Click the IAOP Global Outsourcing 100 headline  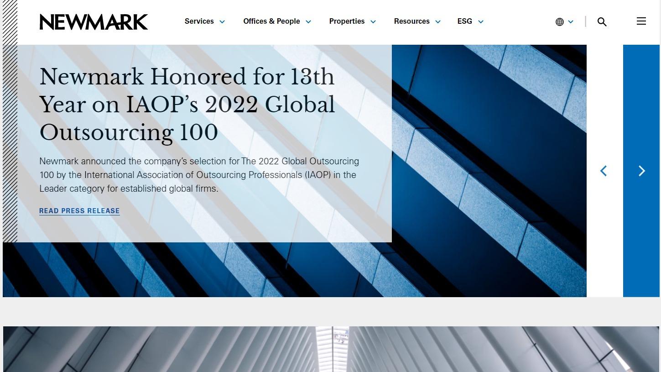187,105
